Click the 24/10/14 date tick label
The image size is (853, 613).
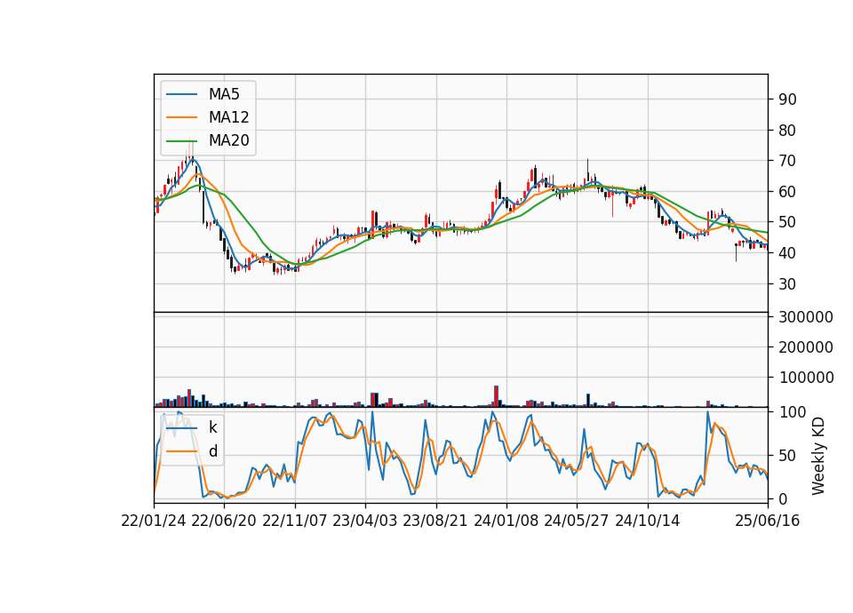pos(648,521)
